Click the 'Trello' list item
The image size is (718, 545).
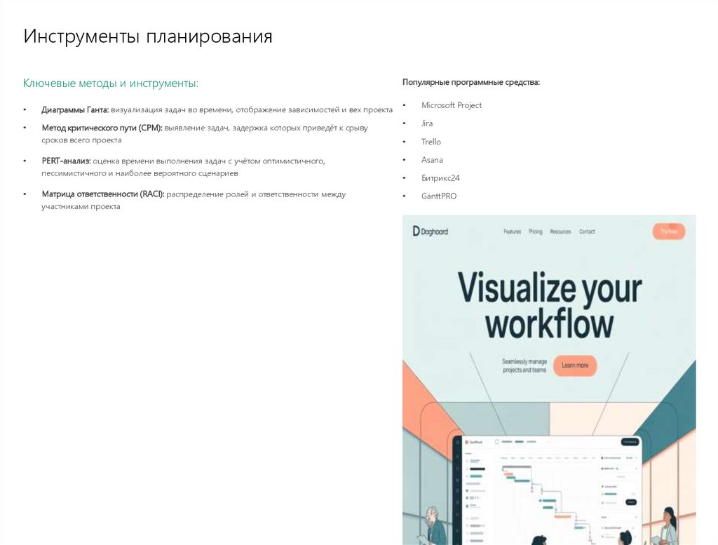(x=431, y=142)
